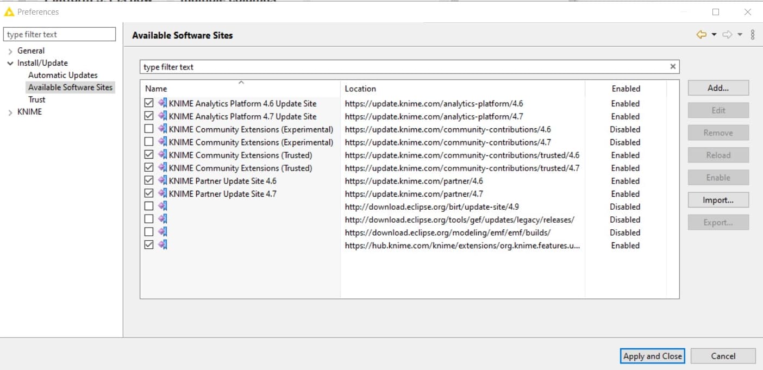Click the Enabled column header

[x=626, y=88]
